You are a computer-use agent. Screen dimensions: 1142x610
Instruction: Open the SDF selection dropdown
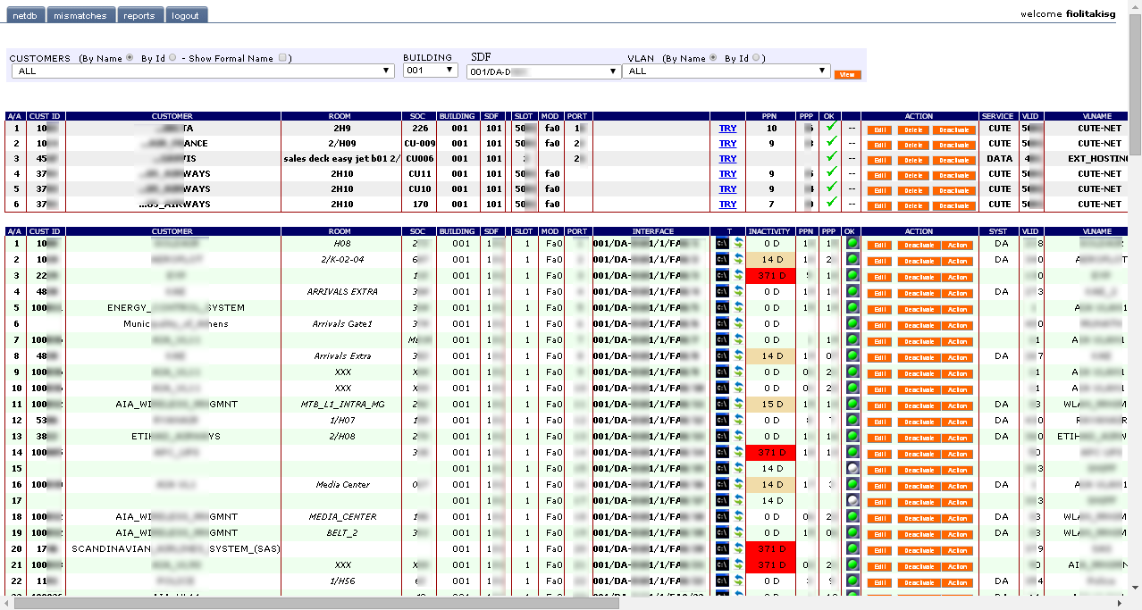(543, 71)
